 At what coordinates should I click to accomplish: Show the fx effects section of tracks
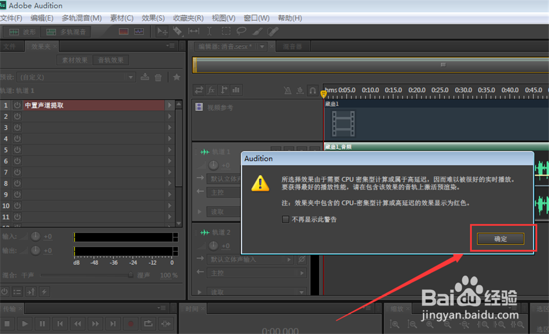211,90
